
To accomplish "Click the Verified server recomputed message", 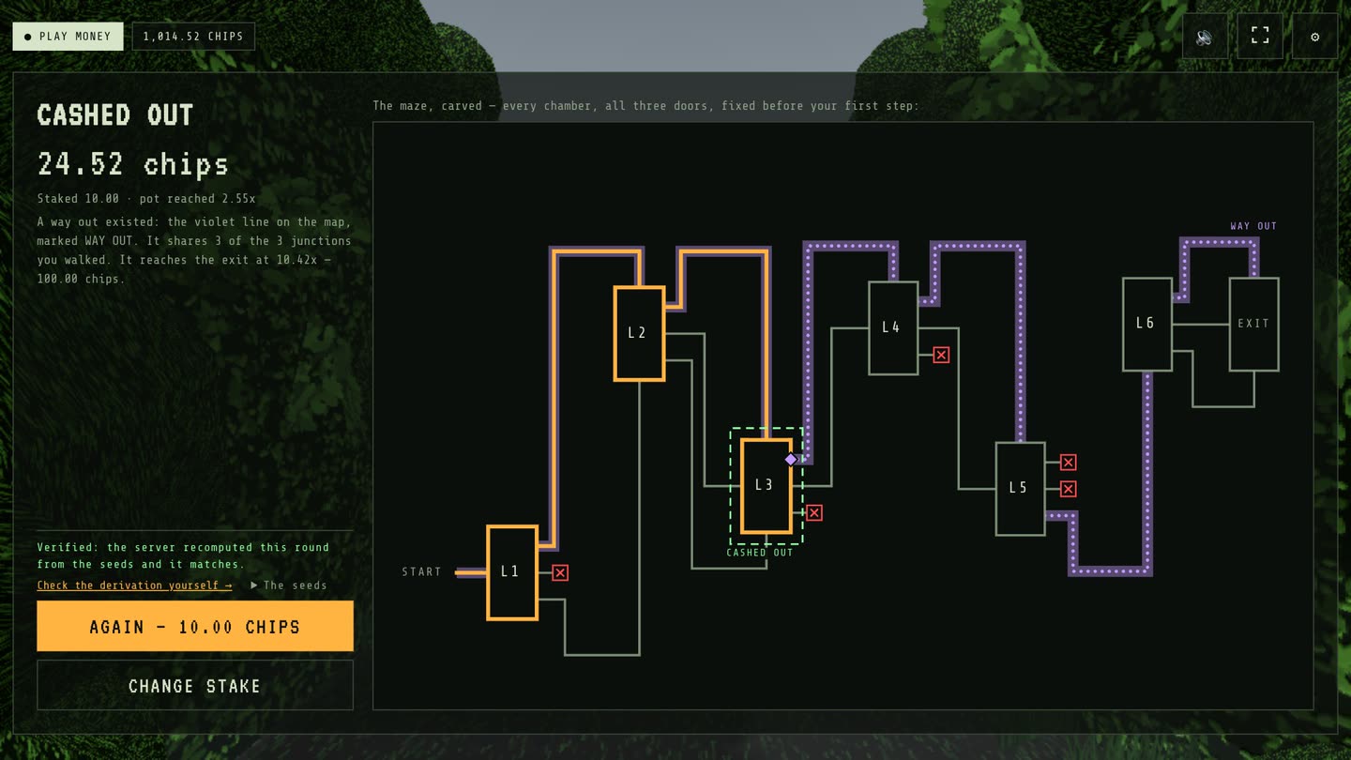I will pyautogui.click(x=184, y=555).
